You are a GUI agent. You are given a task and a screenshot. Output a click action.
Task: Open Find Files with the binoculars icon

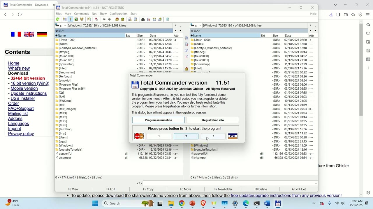143,19
